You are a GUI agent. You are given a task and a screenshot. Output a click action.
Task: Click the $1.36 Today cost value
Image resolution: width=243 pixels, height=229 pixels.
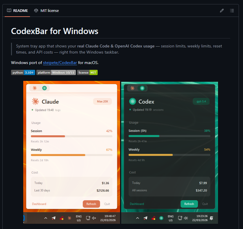pyautogui.click(x=106, y=183)
